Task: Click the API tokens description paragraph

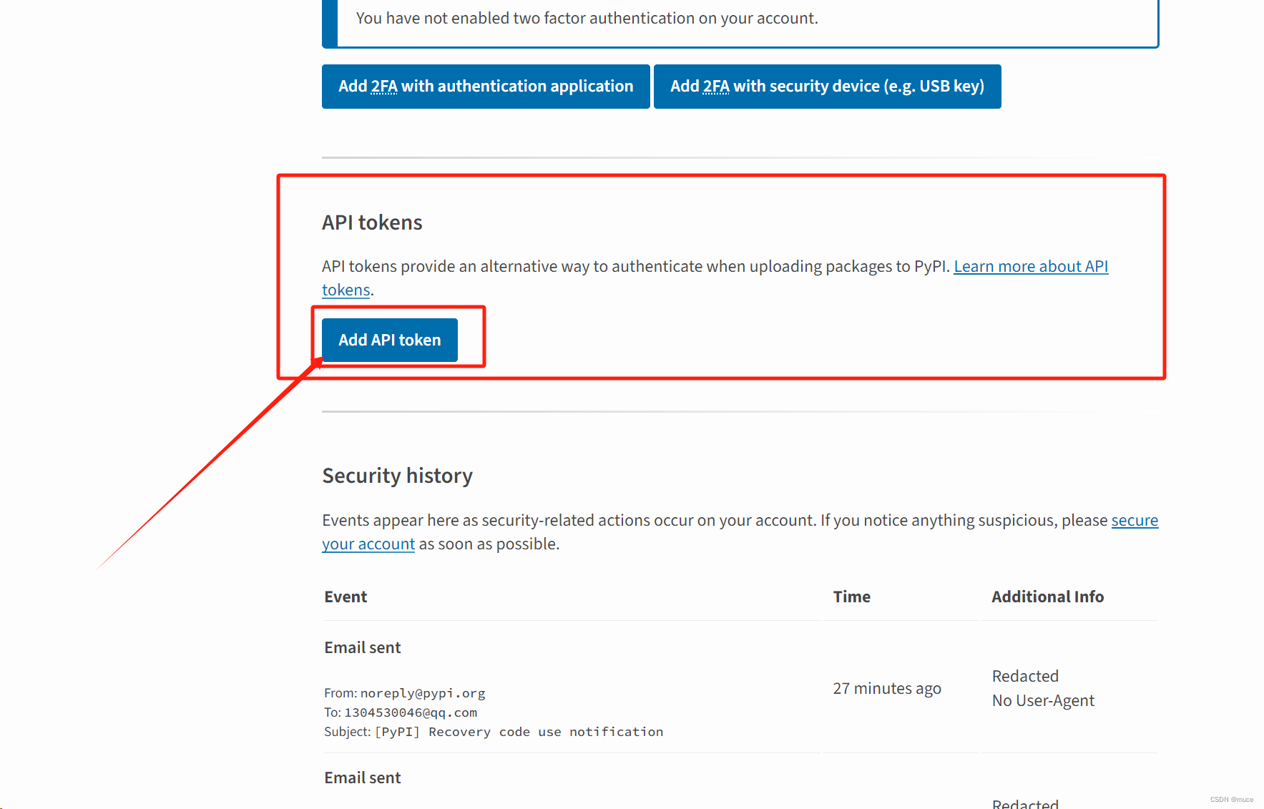Action: tap(715, 278)
